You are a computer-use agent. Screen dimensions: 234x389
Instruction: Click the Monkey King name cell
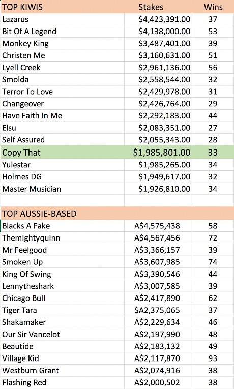[62, 43]
